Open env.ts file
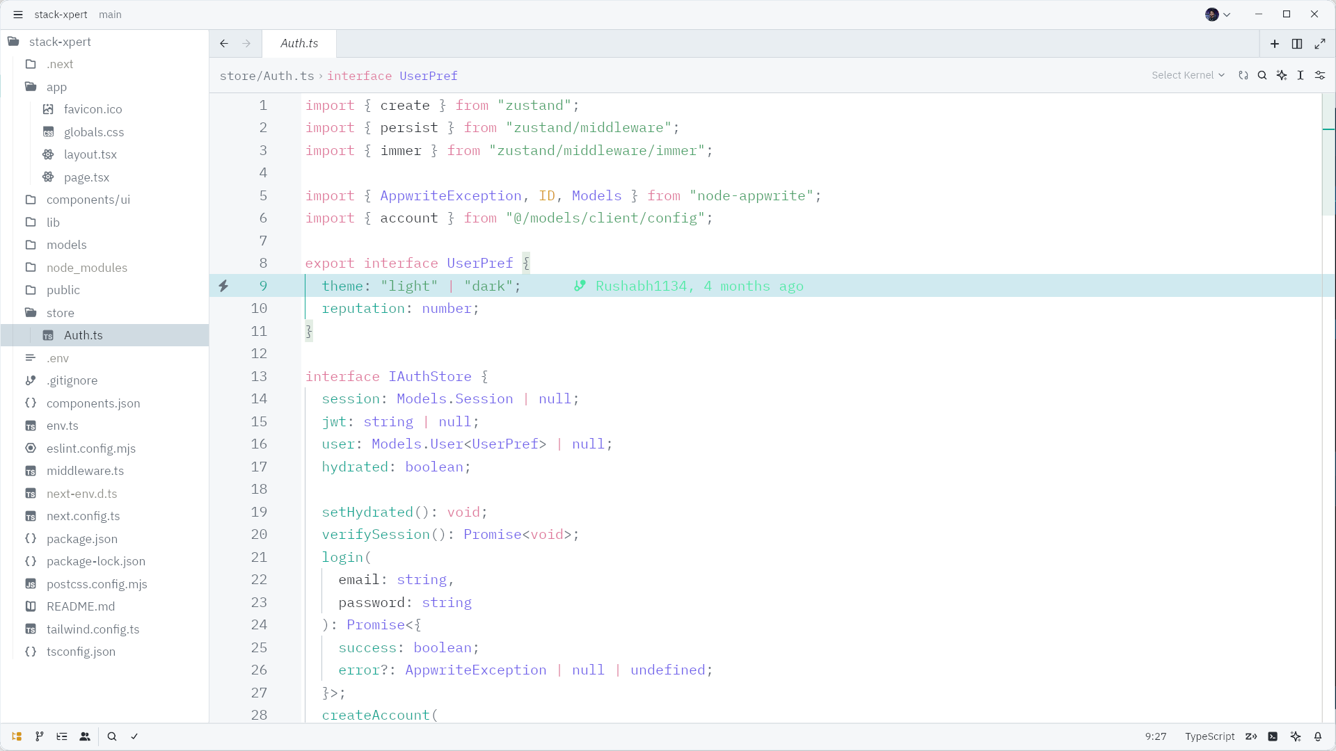Image resolution: width=1336 pixels, height=751 pixels. pyautogui.click(x=104, y=426)
